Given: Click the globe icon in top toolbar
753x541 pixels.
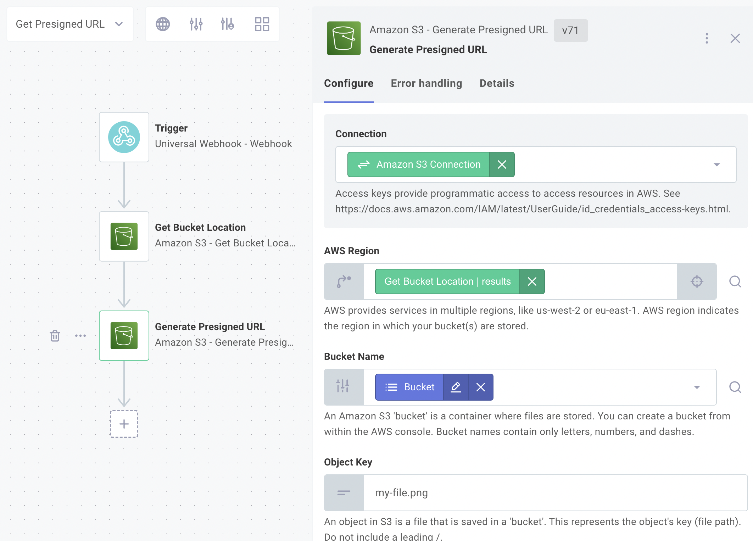Looking at the screenshot, I should point(163,24).
